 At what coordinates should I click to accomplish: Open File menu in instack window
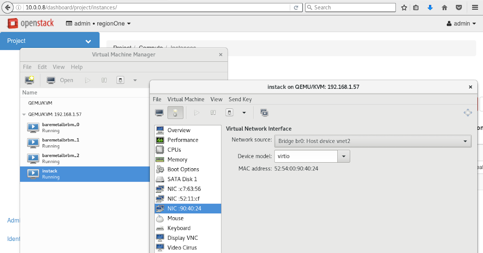tap(157, 99)
